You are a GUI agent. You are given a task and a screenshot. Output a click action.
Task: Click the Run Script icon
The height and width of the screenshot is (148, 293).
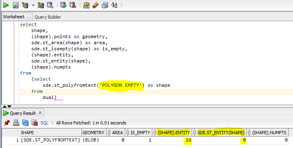[x=15, y=5]
